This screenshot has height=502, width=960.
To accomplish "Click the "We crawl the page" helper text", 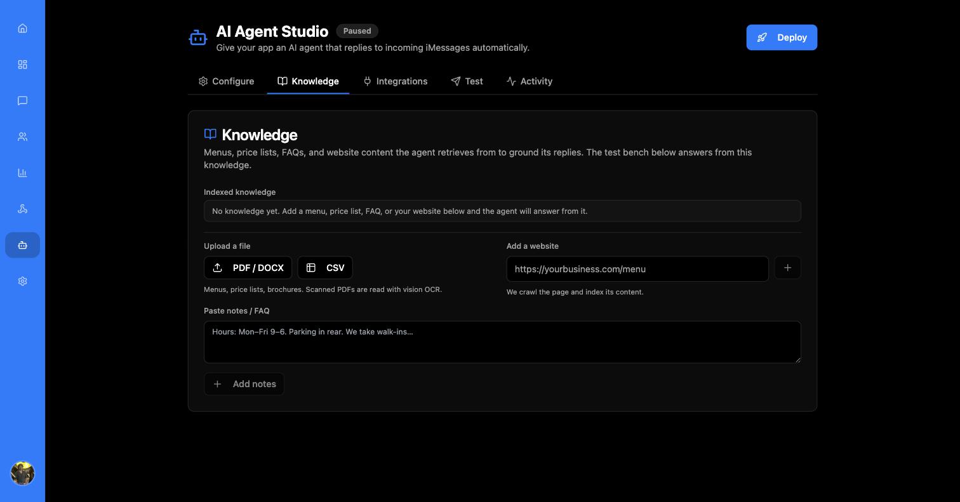I will [x=575, y=292].
